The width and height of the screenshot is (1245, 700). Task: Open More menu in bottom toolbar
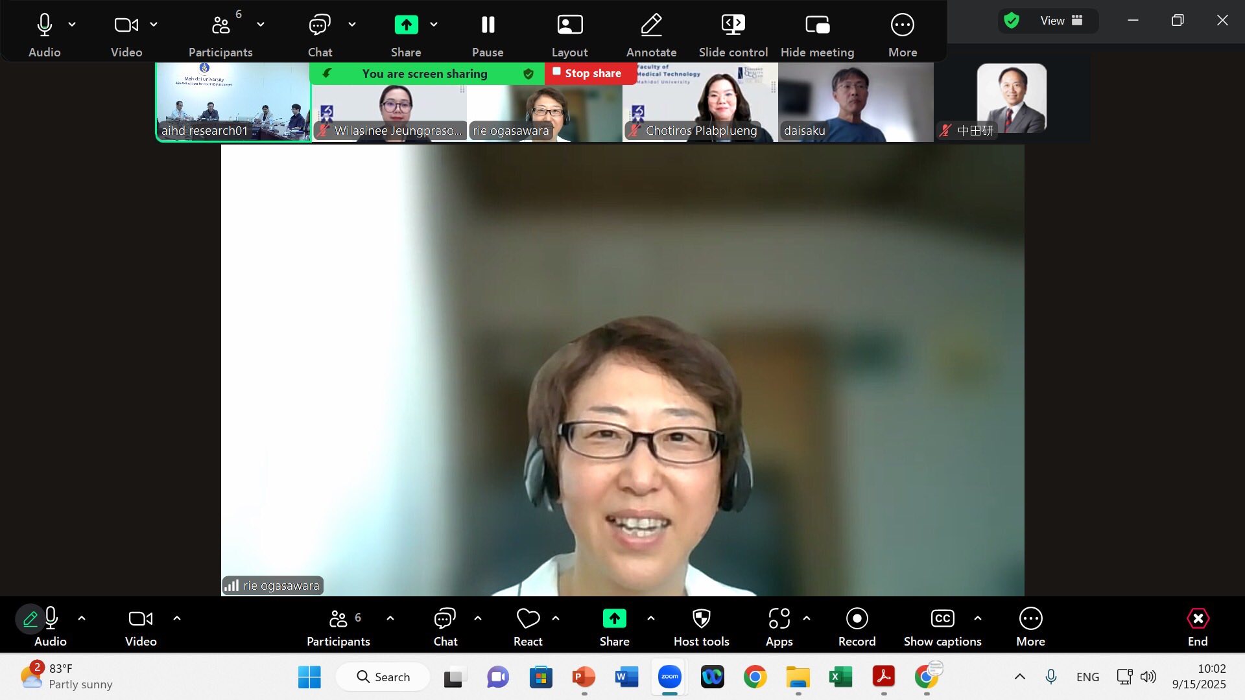point(1030,619)
